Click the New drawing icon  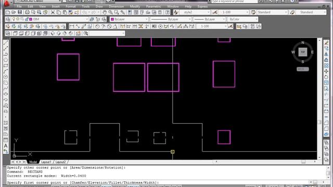coord(8,12)
